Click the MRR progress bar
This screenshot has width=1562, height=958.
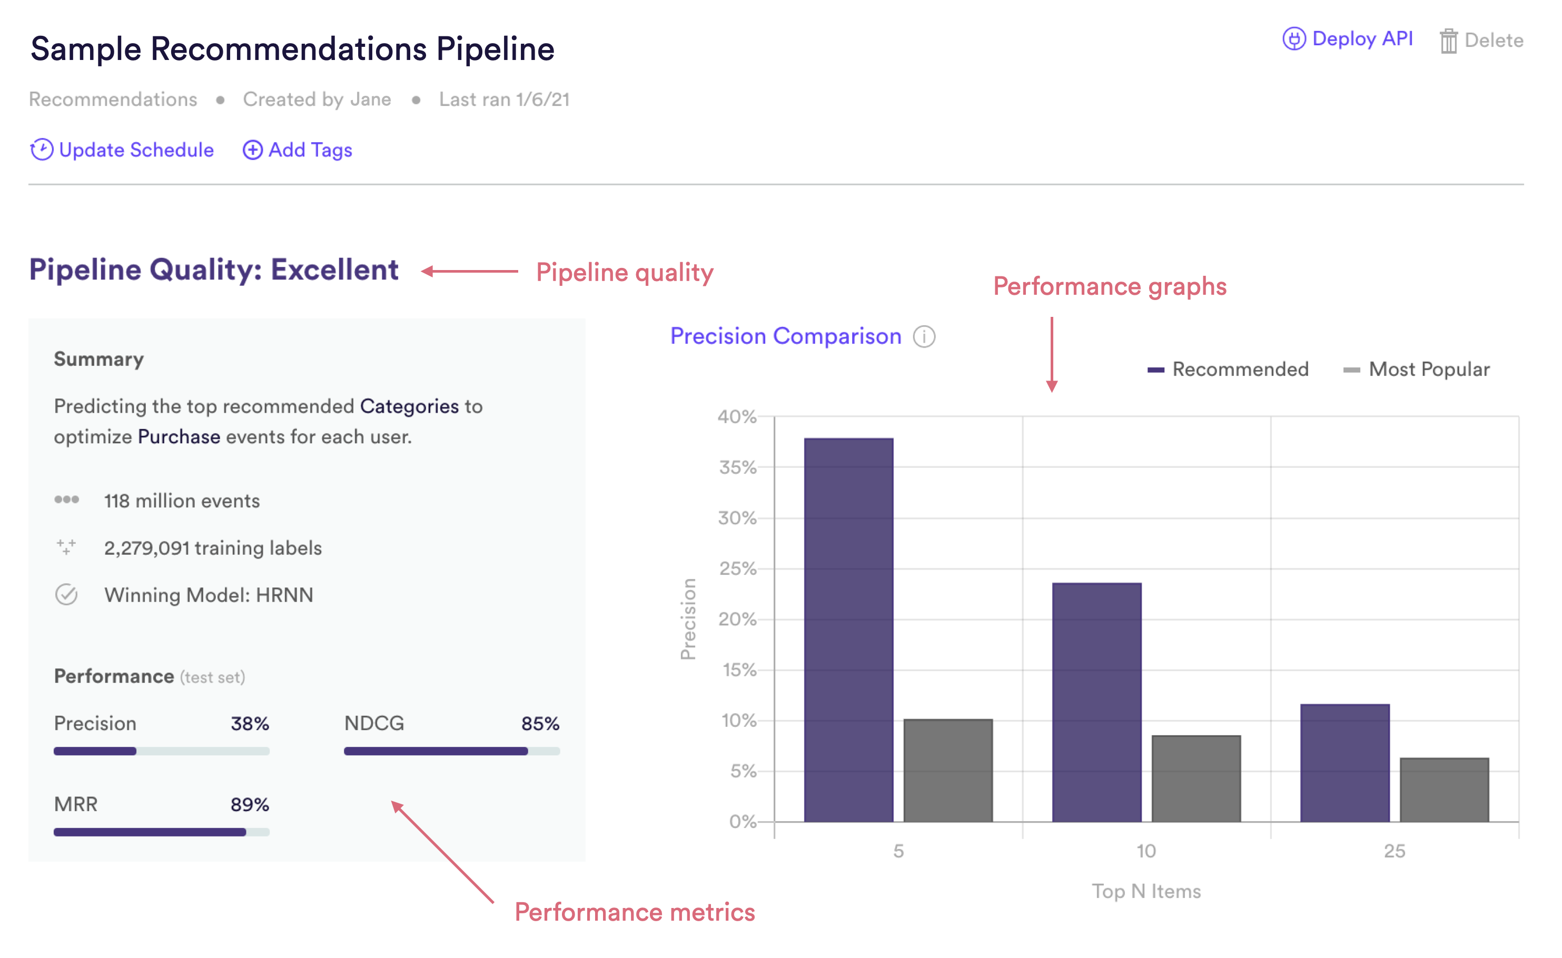click(x=162, y=833)
